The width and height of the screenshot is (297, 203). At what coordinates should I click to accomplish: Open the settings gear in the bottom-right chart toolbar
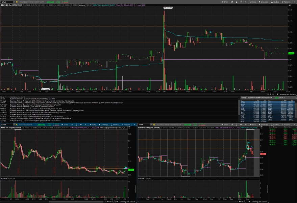pos(241,125)
